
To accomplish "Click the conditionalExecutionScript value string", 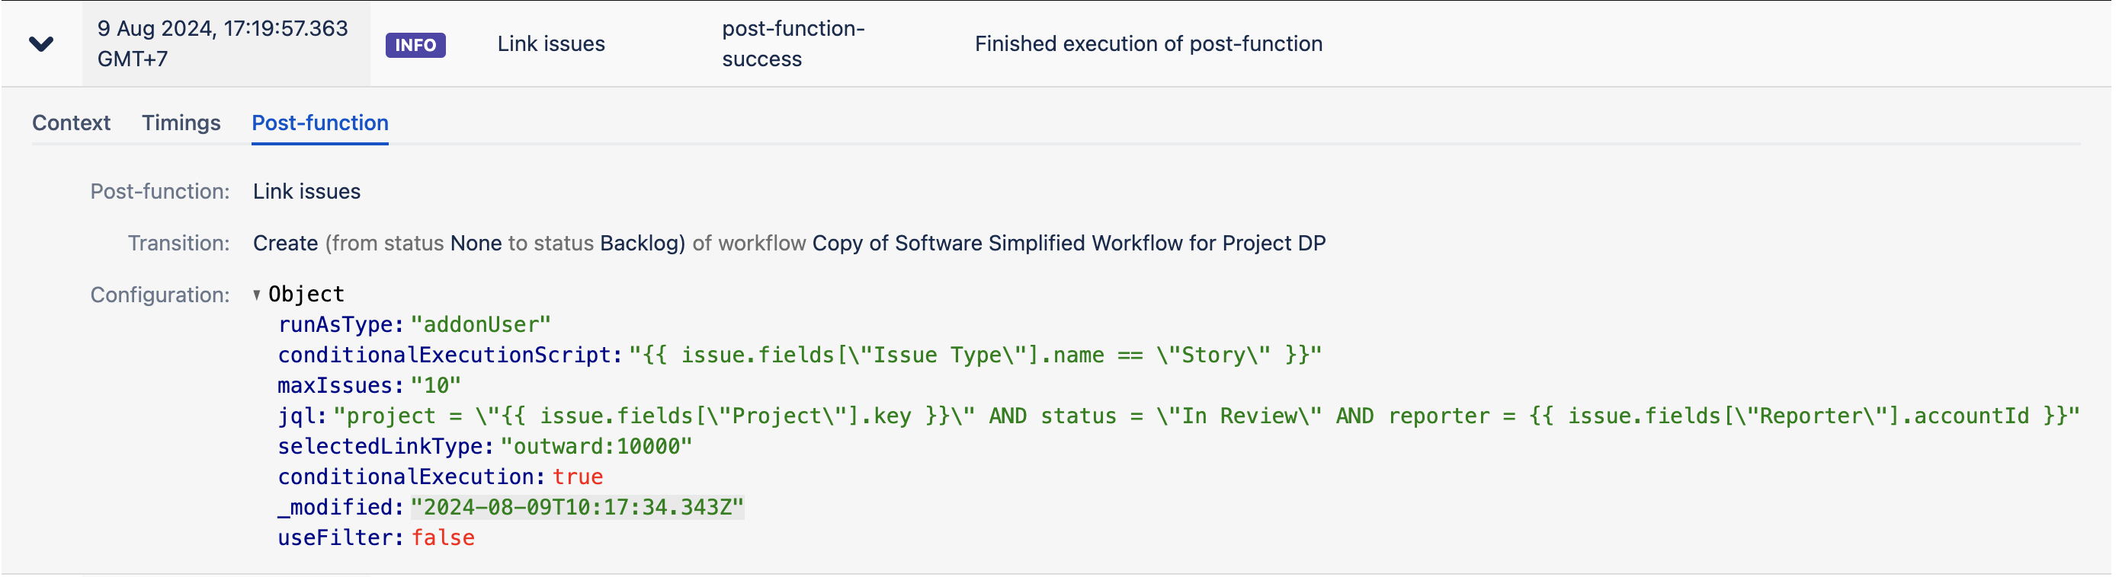I will coord(976,355).
